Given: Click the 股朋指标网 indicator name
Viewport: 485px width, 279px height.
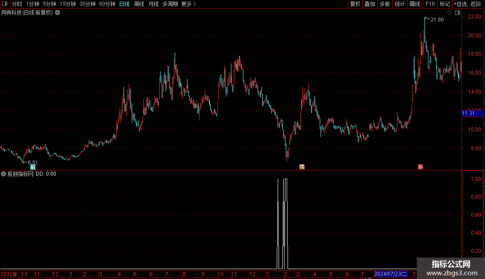Looking at the screenshot, I should point(21,174).
